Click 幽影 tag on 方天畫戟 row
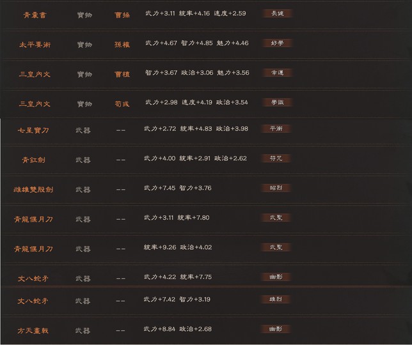412x345 pixels. [276, 329]
